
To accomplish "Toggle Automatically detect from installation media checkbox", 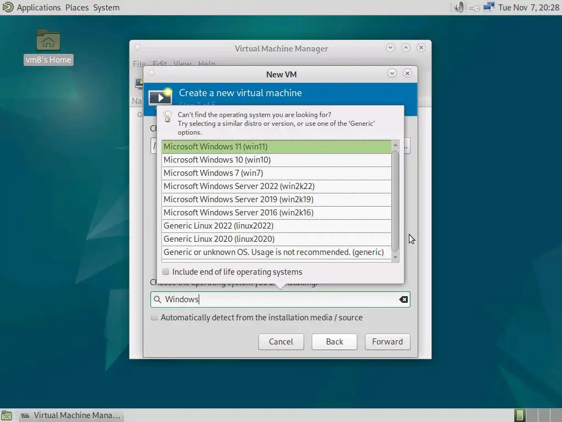I will point(154,317).
